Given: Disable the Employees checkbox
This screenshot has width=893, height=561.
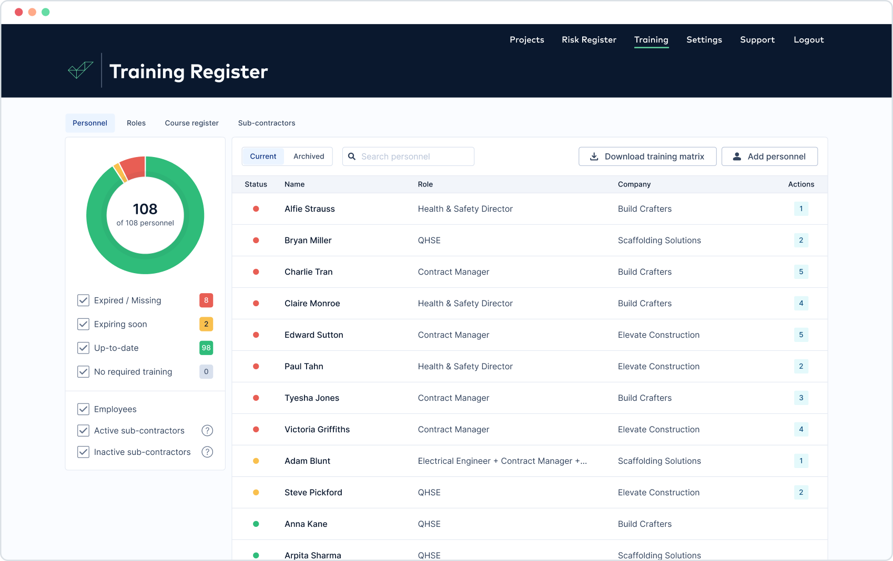Looking at the screenshot, I should pyautogui.click(x=84, y=409).
